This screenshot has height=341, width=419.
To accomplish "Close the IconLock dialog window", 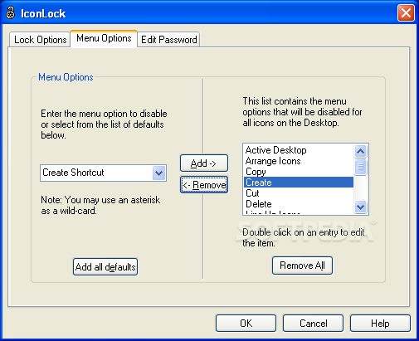I will (406, 13).
